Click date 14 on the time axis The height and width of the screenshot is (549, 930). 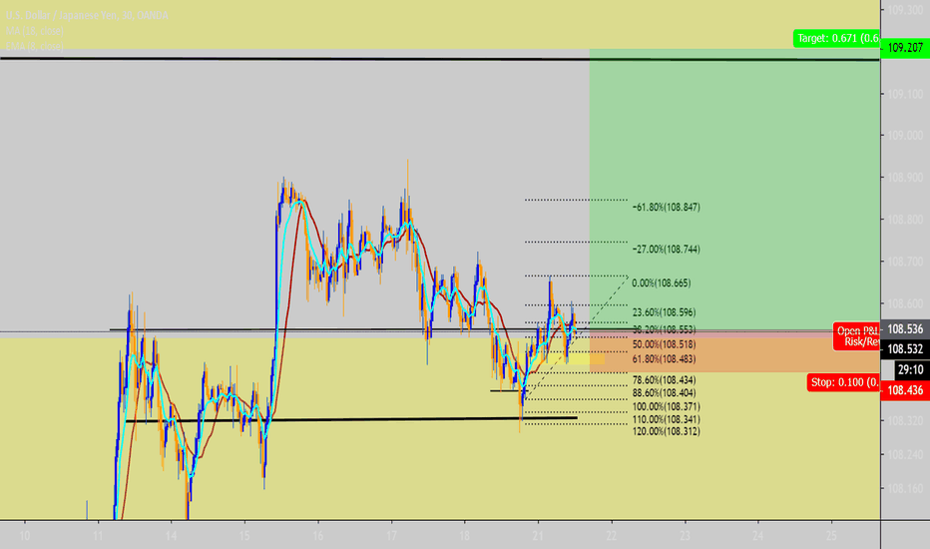(x=171, y=536)
